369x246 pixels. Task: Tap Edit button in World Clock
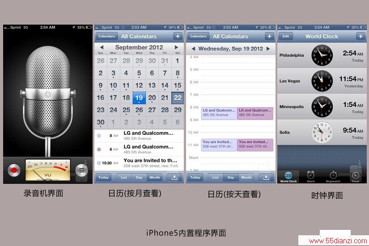[x=286, y=36]
